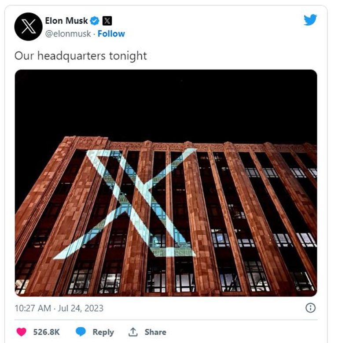The image size is (338, 343).
Task: Click the Share text label
Action: (x=155, y=332)
